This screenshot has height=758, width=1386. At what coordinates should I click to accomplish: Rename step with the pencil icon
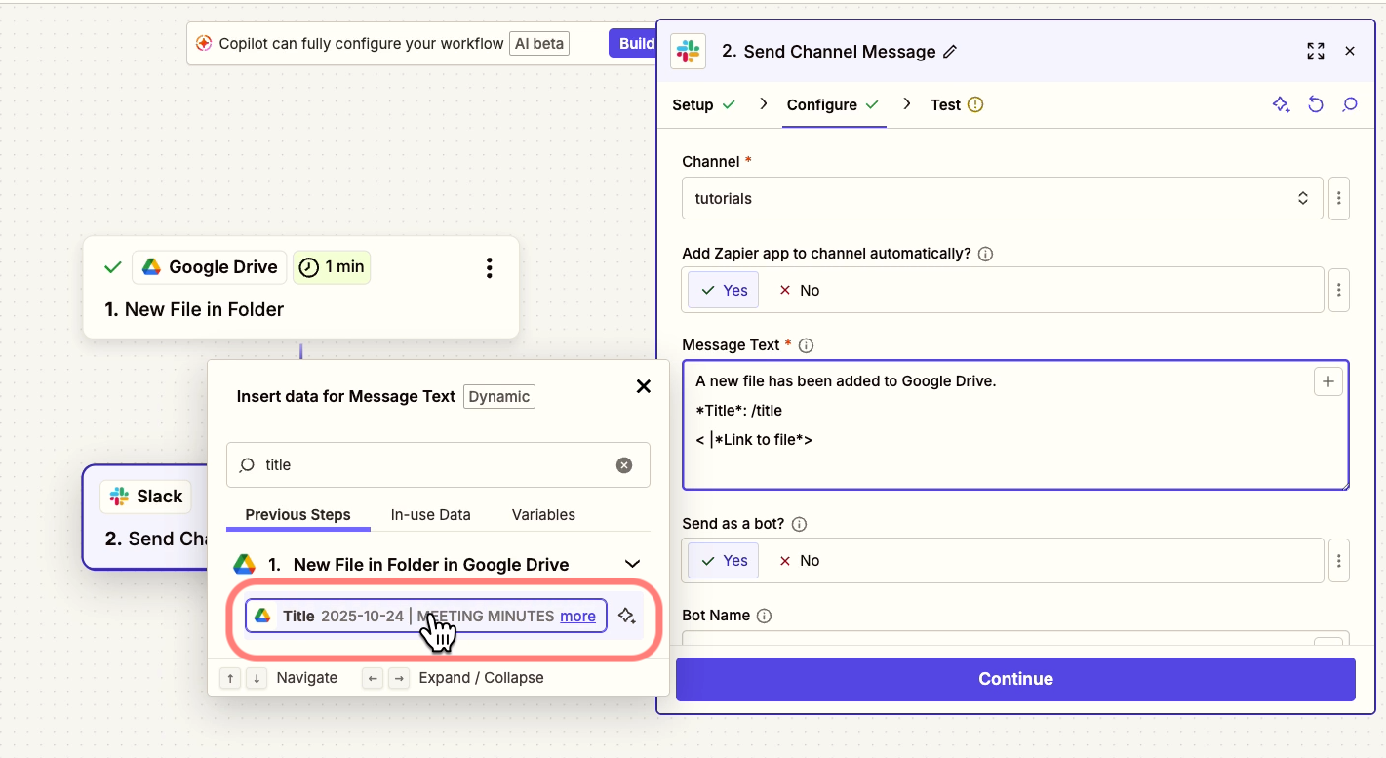pyautogui.click(x=950, y=52)
